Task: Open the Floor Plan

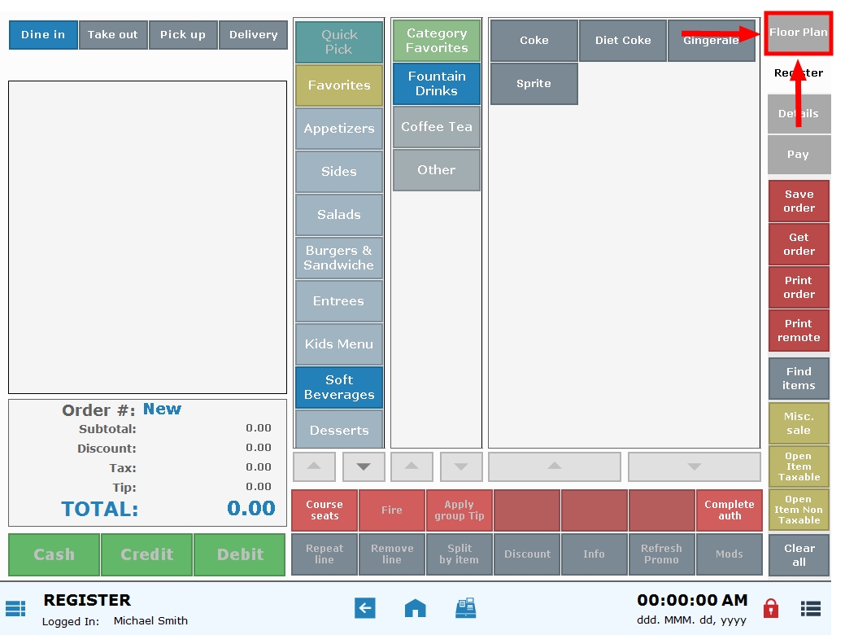Action: [x=798, y=33]
